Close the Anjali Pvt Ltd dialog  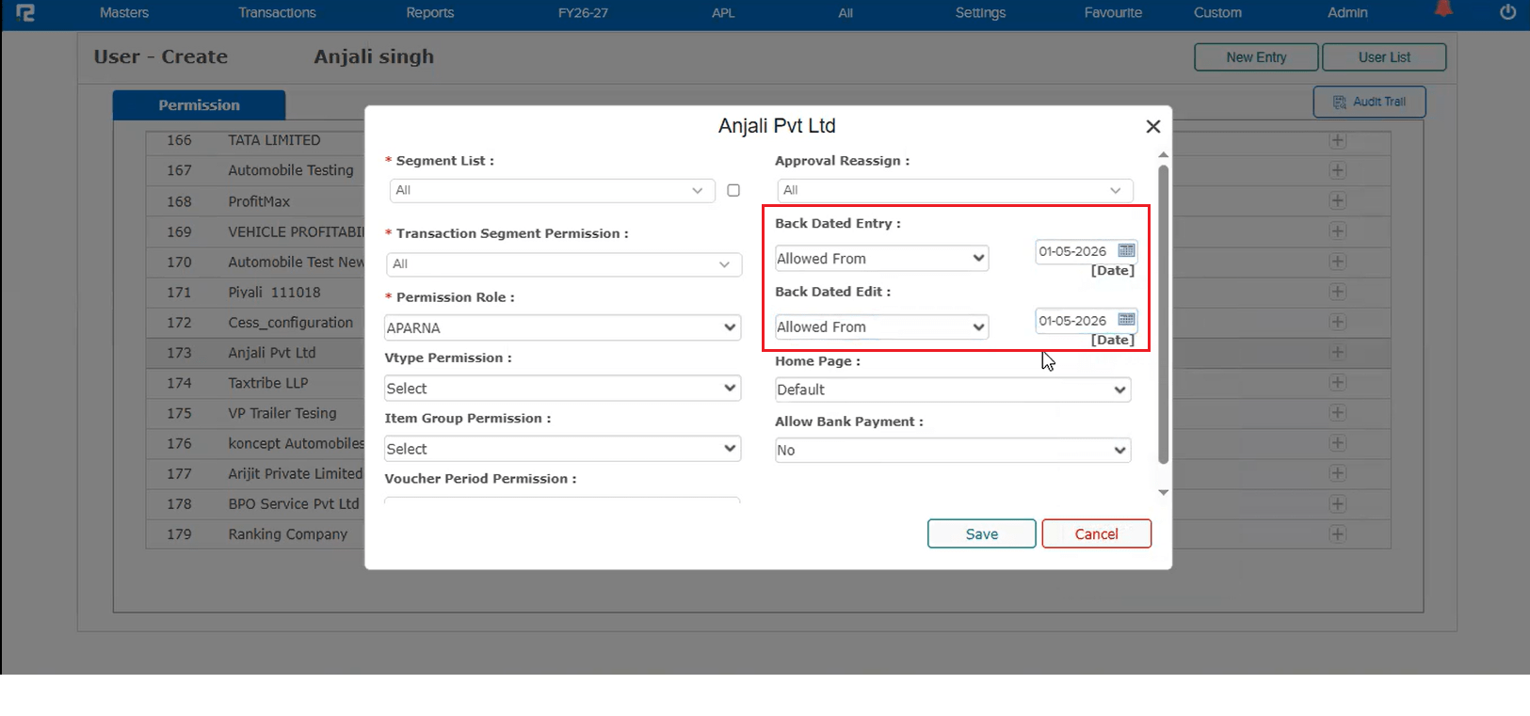pos(1153,126)
